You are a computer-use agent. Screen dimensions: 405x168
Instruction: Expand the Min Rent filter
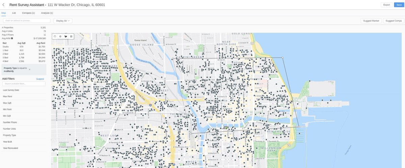24,109
